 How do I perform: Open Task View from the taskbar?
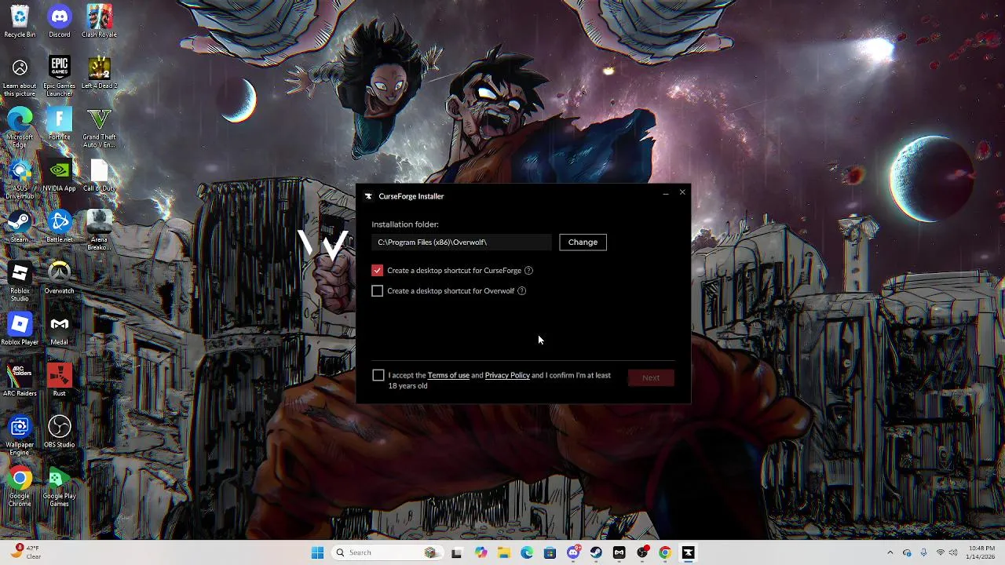pos(457,552)
